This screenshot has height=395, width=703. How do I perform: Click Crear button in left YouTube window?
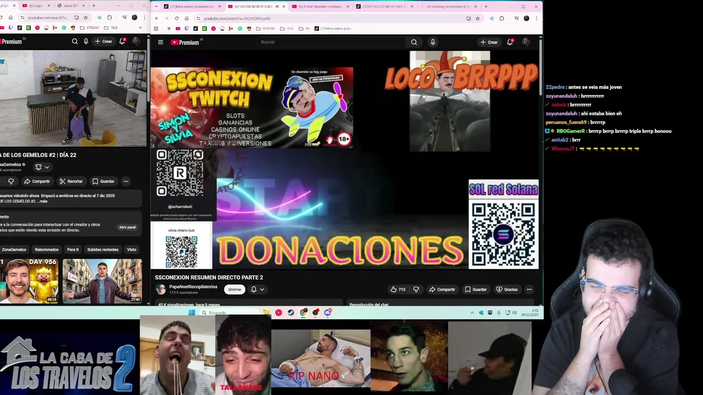[x=103, y=42]
